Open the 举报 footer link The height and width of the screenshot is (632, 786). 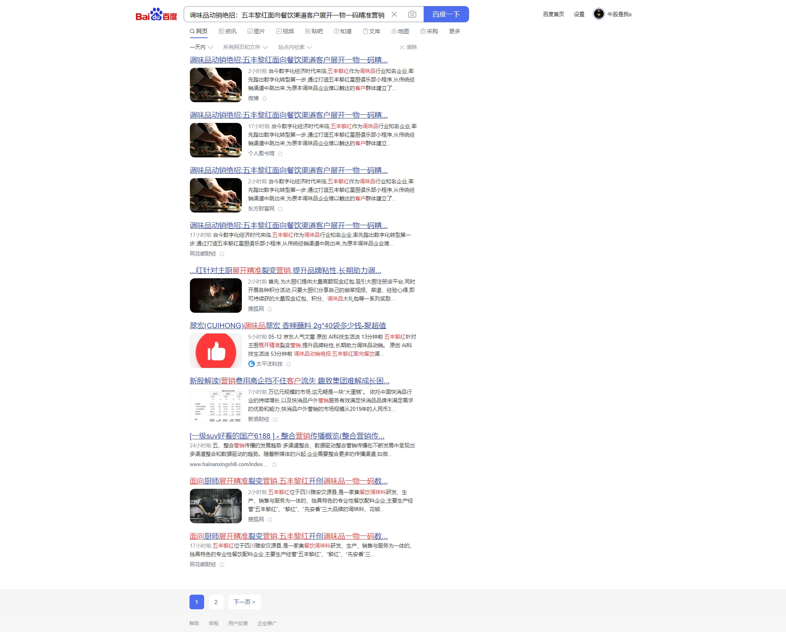[x=213, y=623]
